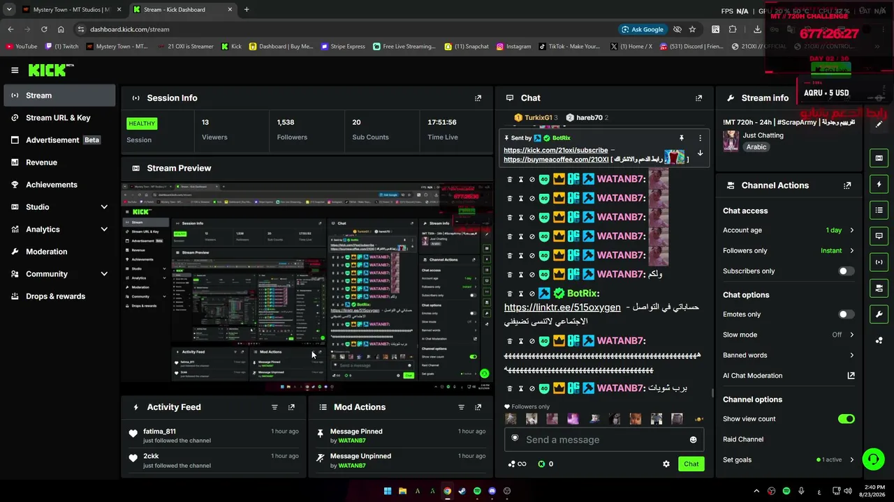Pop out the Activity Feed panel
Viewport: 894px width, 502px height.
tap(291, 407)
